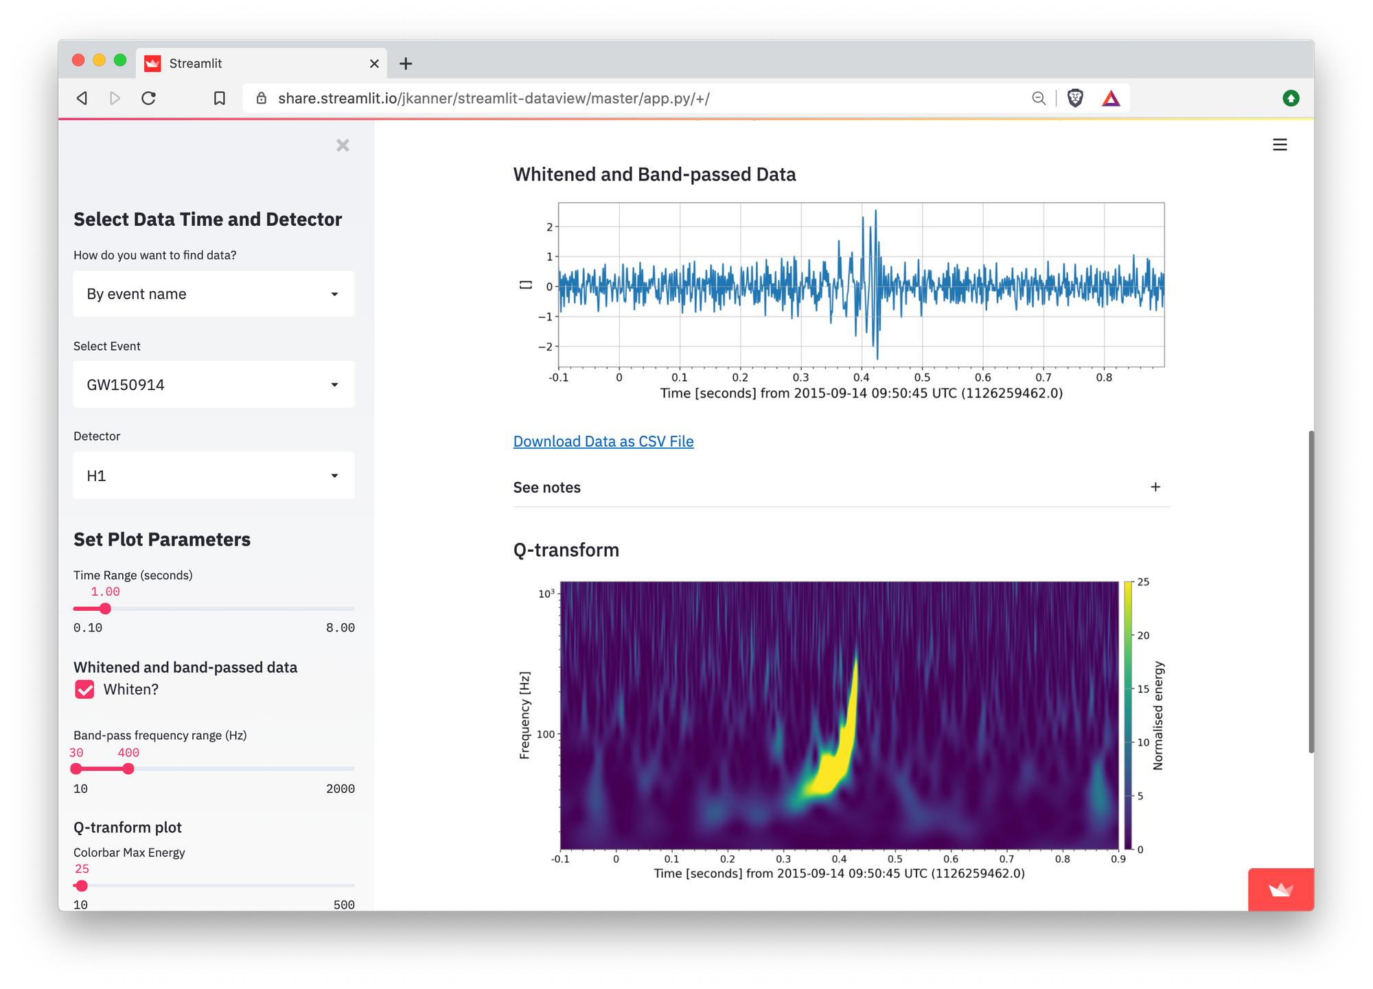Open the Streamlit hamburger menu

[x=1280, y=145]
